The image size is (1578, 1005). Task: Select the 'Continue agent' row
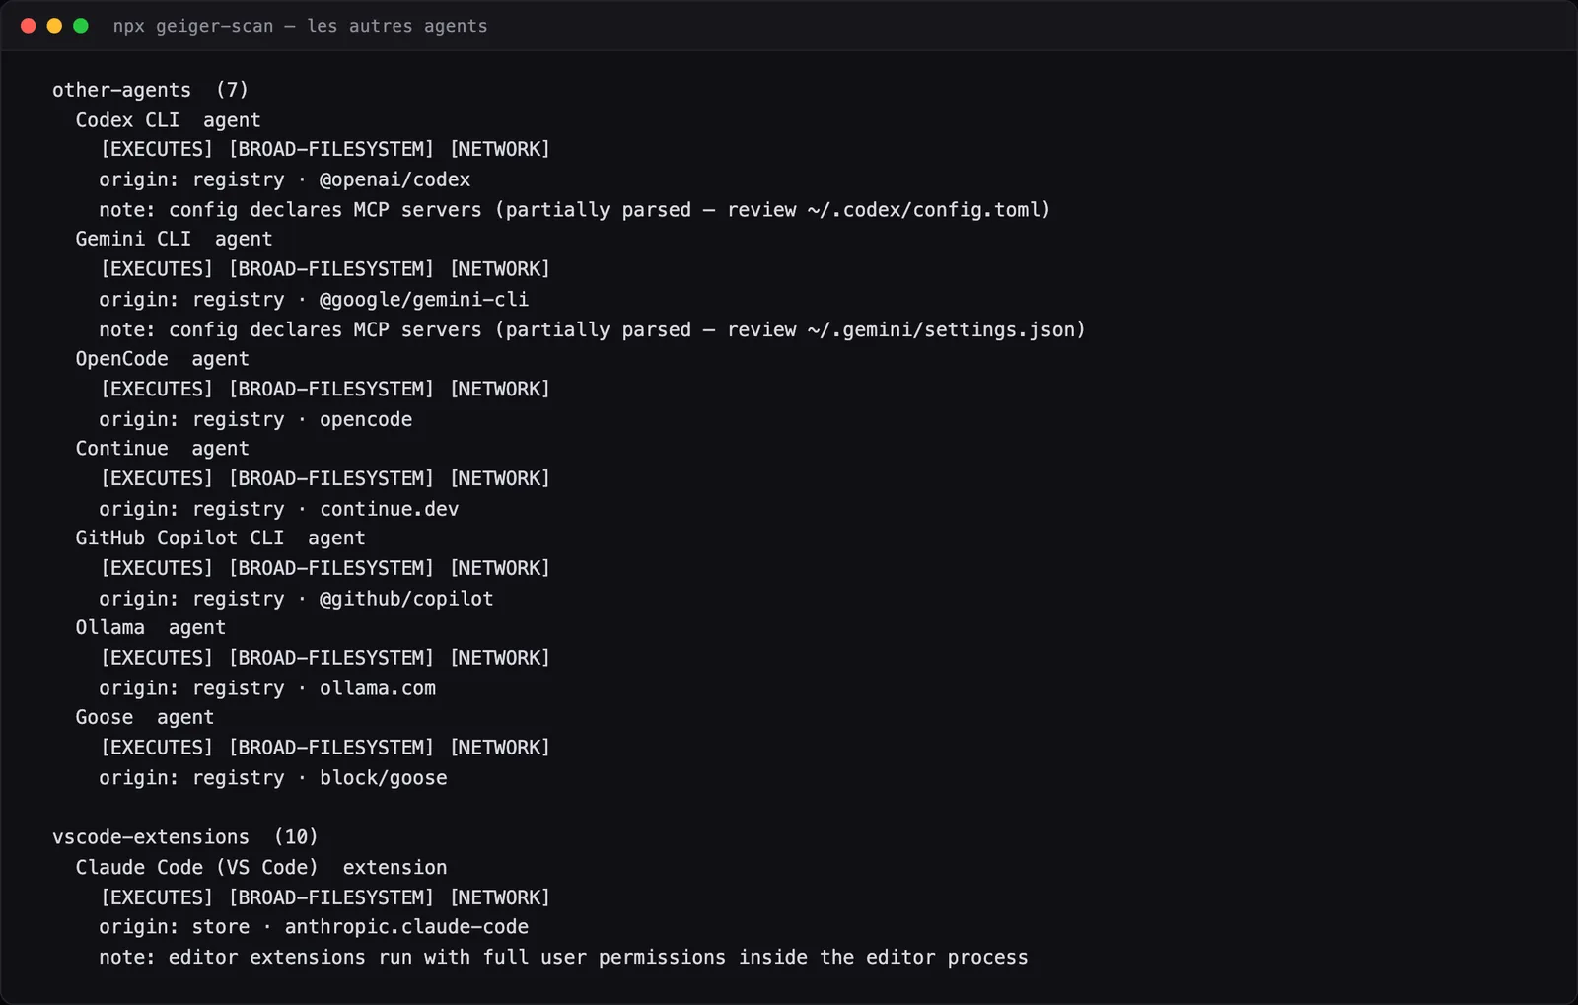coord(162,449)
